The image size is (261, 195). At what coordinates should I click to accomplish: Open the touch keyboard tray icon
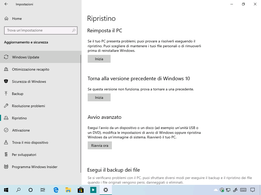coord(243,190)
